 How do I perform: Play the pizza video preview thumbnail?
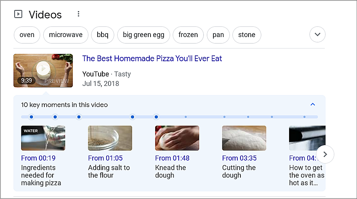pyautogui.click(x=43, y=70)
